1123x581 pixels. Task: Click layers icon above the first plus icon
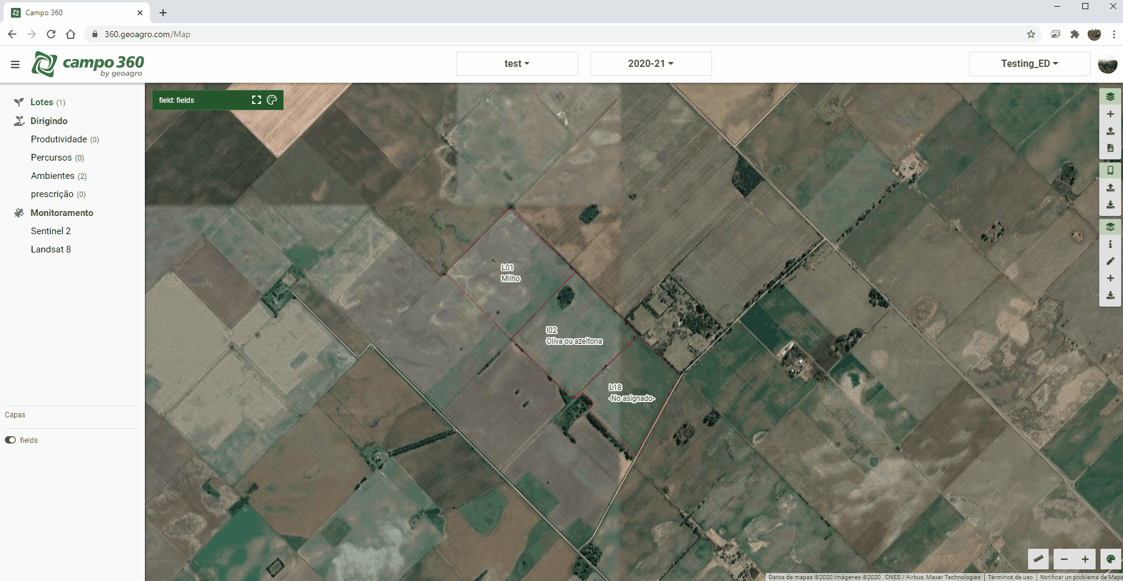point(1110,97)
